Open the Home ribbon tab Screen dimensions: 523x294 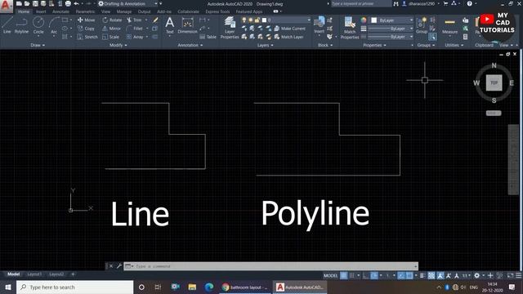coord(24,11)
